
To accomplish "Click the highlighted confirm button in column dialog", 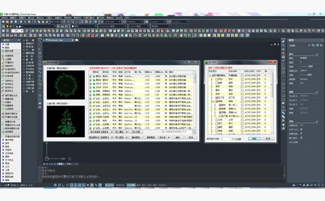I will 254,139.
